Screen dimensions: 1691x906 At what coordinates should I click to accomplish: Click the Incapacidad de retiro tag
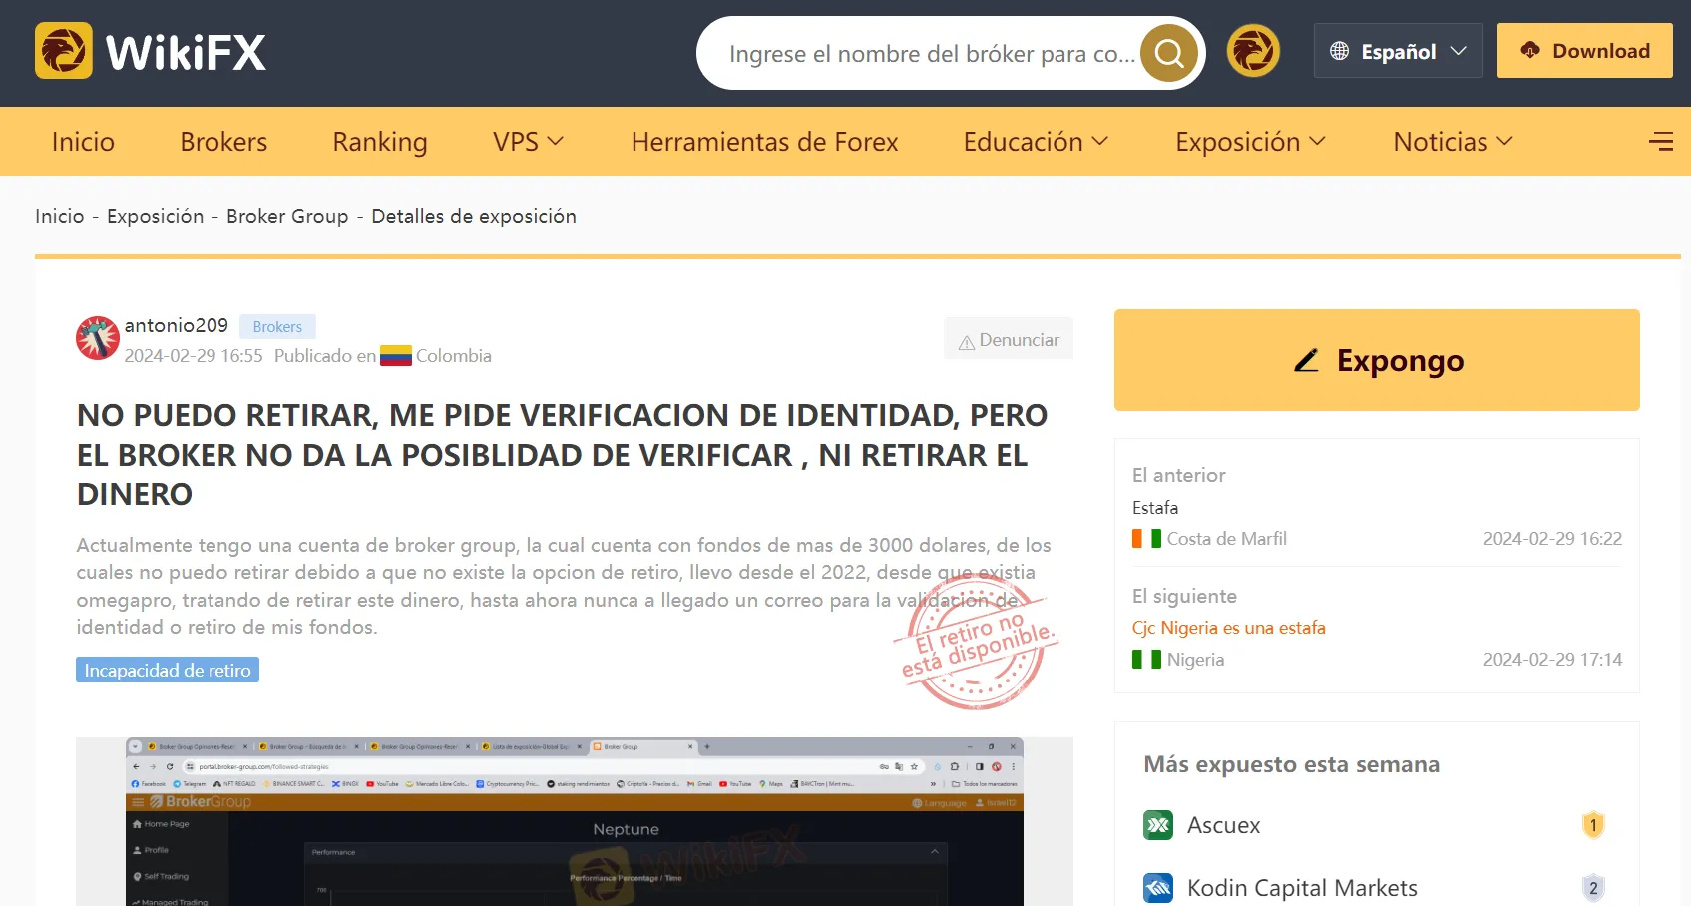click(168, 670)
